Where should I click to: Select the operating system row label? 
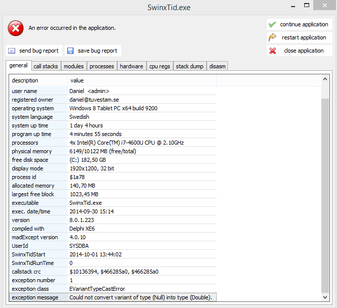click(33, 108)
